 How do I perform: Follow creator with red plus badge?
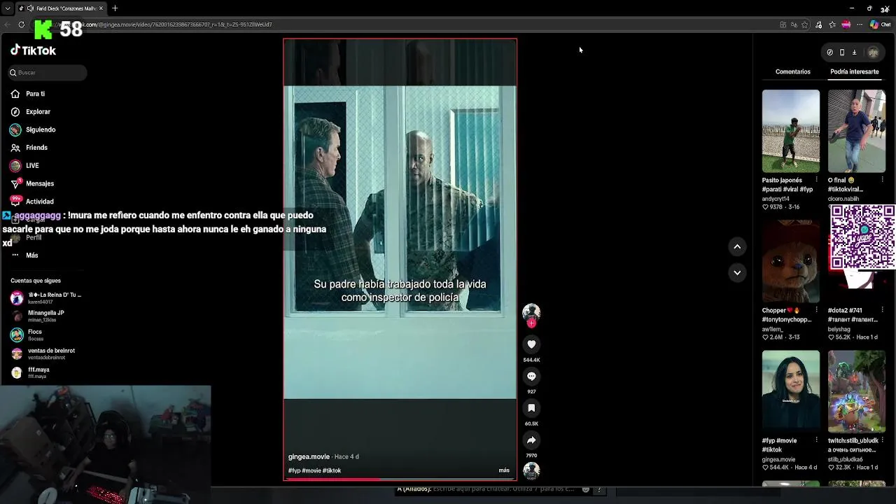point(531,323)
